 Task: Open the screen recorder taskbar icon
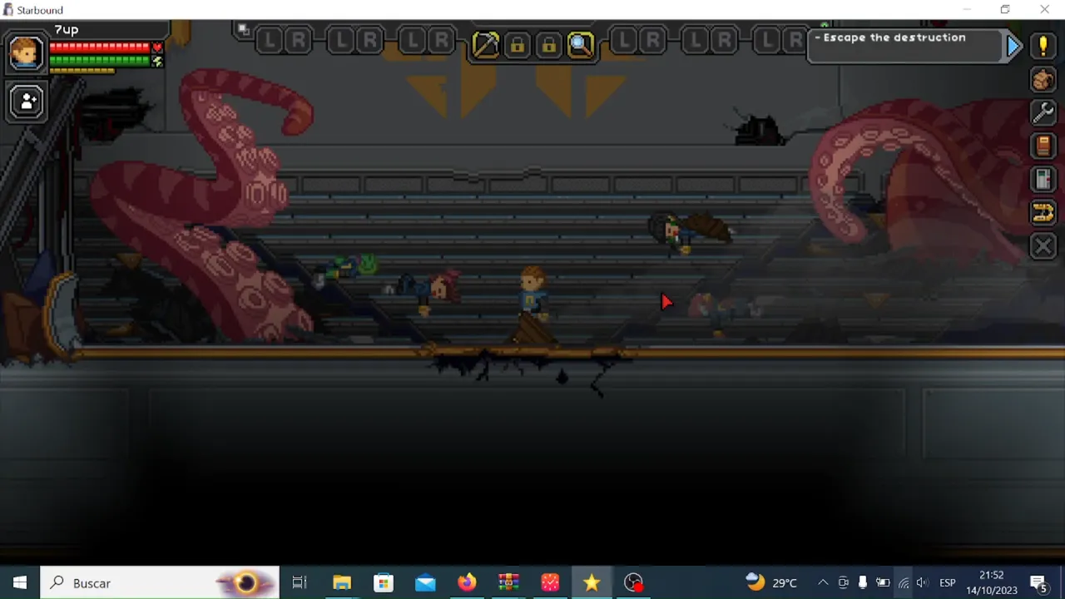tap(634, 582)
